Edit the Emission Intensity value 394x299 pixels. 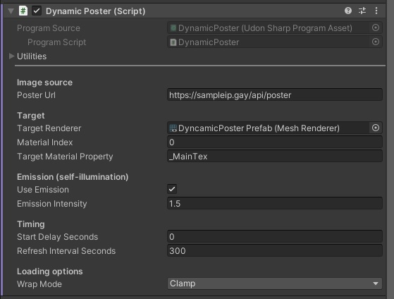[x=275, y=203]
